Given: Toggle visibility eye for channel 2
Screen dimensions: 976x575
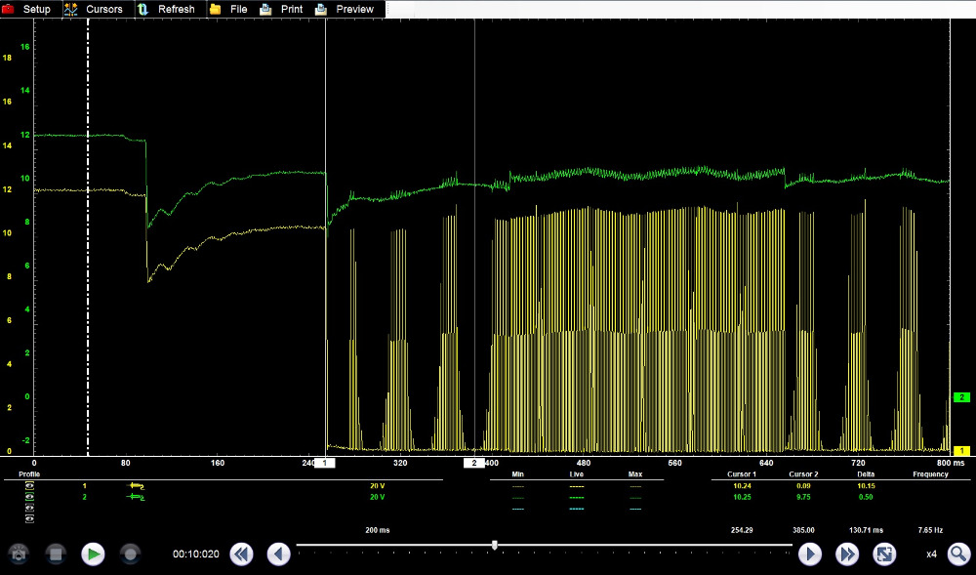Looking at the screenshot, I should (30, 497).
